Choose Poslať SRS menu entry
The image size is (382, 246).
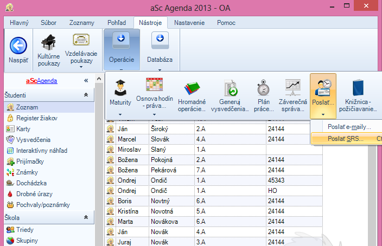point(346,139)
